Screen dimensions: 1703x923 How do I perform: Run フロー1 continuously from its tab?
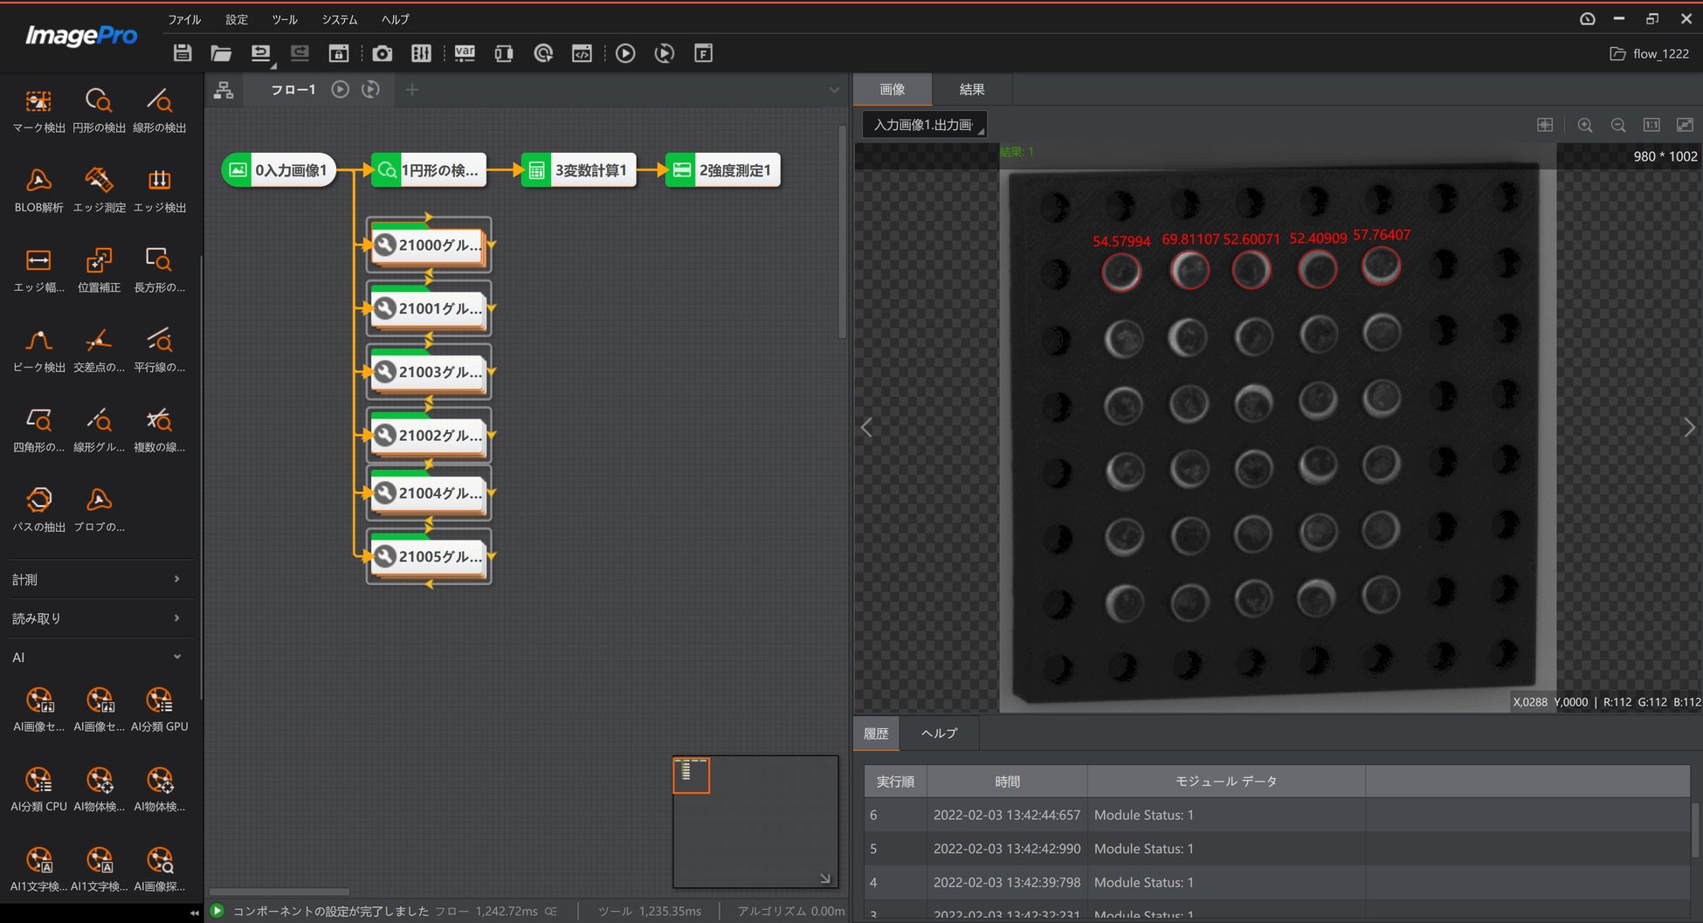[x=370, y=89]
